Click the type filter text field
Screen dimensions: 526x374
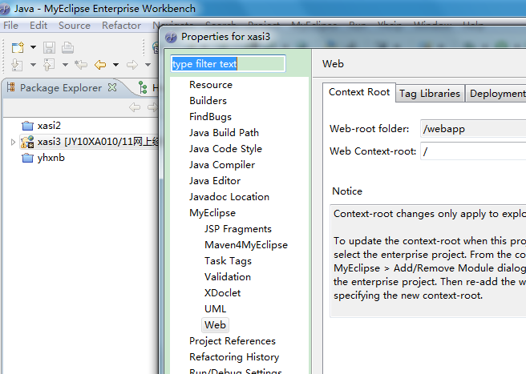coord(228,64)
